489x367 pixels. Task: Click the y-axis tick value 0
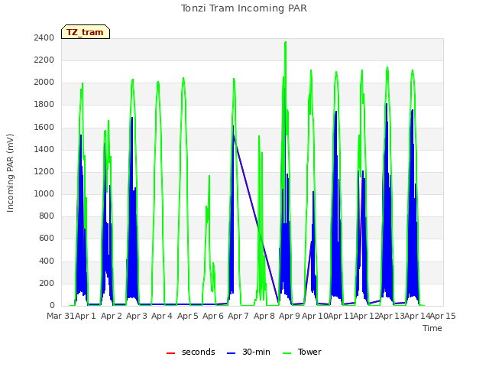pyautogui.click(x=52, y=306)
